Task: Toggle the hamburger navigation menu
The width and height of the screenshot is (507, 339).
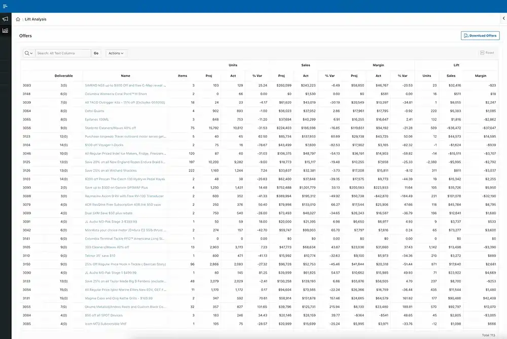Action: point(5,6)
